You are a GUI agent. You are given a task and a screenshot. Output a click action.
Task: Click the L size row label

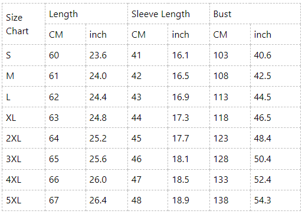[24, 97]
